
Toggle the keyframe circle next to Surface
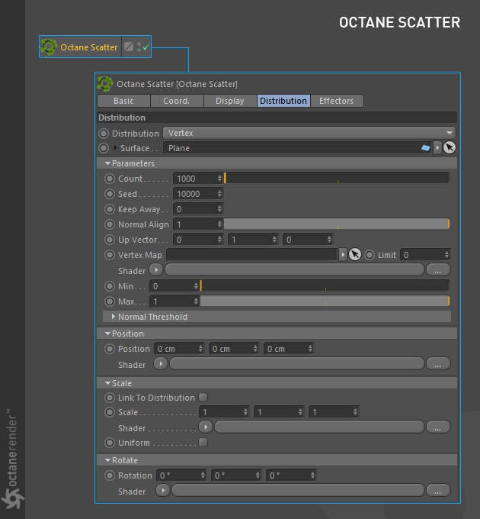pos(104,148)
